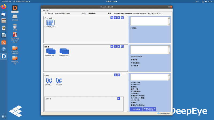Click the DeepEye app icon in the dock
This screenshot has width=214, height=120.
[x=4, y=57]
